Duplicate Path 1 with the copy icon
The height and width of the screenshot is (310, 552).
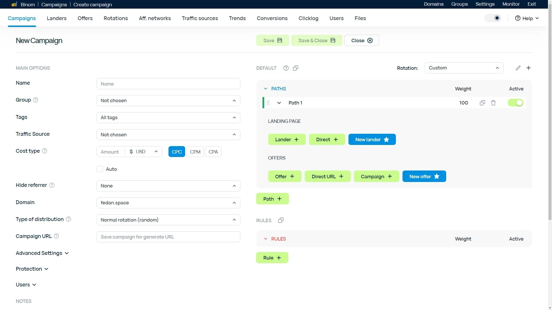pos(482,103)
